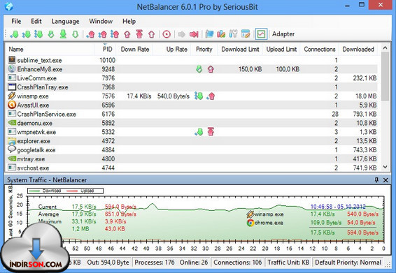Click EnhanceMy8.exe download priority icon
The image size is (396, 273).
(x=199, y=69)
